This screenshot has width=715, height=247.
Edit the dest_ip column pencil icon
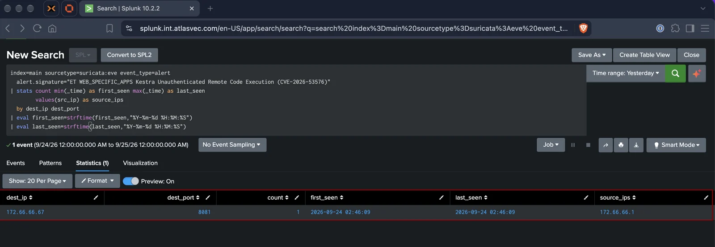click(96, 198)
